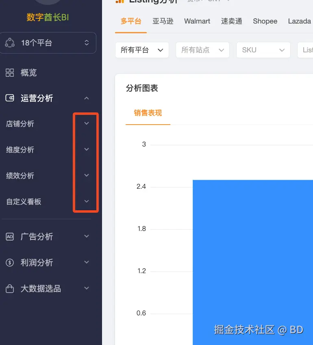The image size is (313, 345).
Task: Click the 1.2 axis label
Action: [141, 271]
